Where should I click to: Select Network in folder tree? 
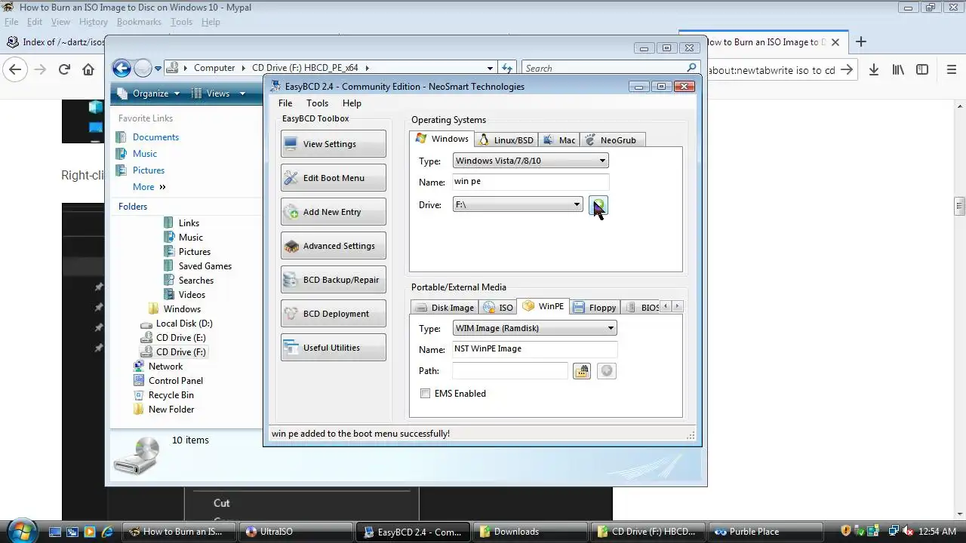165,367
